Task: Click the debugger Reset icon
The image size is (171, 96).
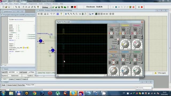Action: click(130, 7)
